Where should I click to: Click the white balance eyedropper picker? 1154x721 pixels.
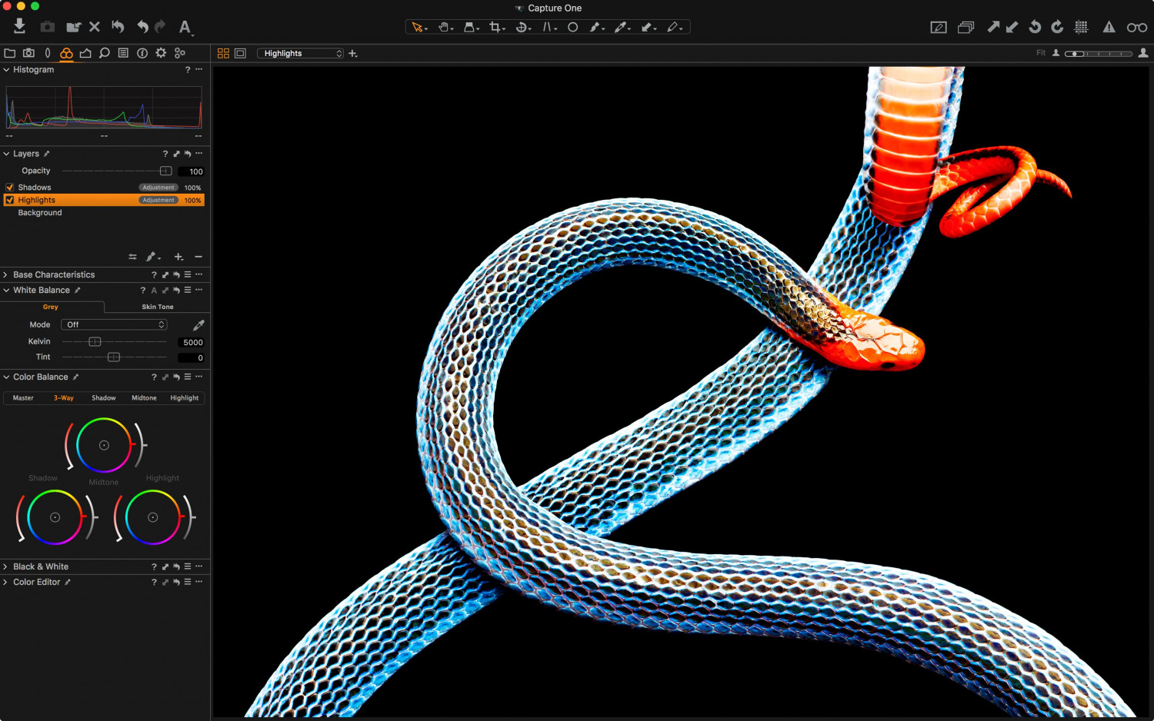198,325
